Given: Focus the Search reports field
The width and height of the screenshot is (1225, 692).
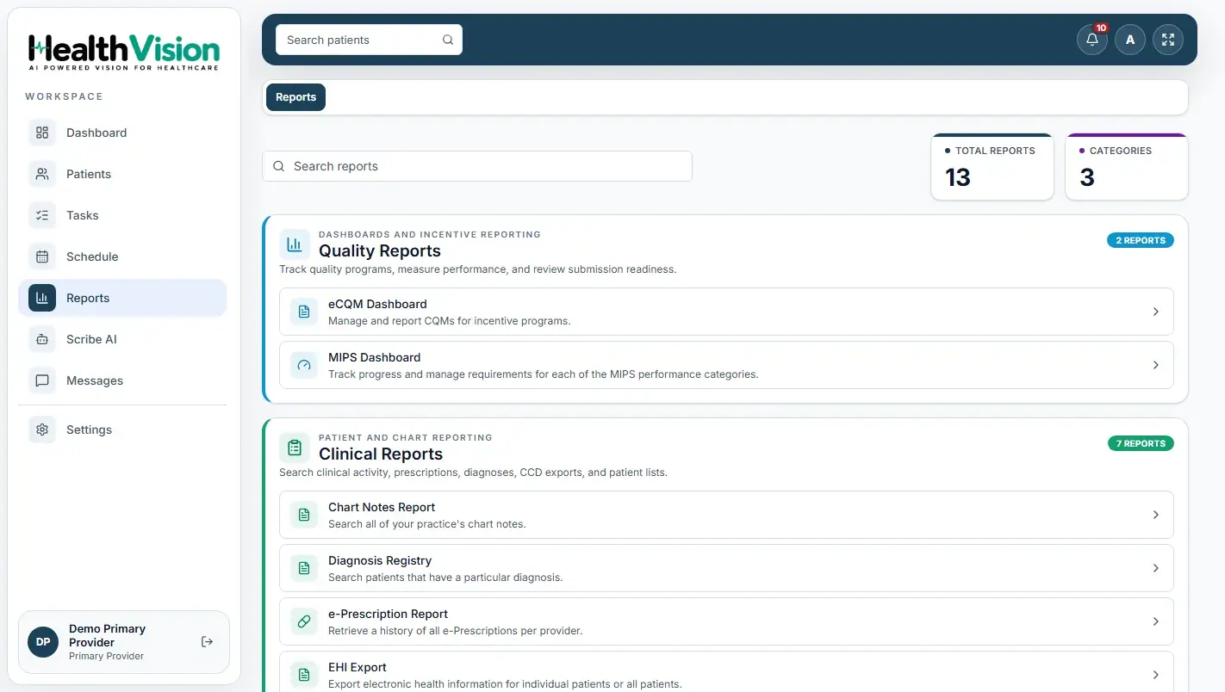Looking at the screenshot, I should 477,166.
